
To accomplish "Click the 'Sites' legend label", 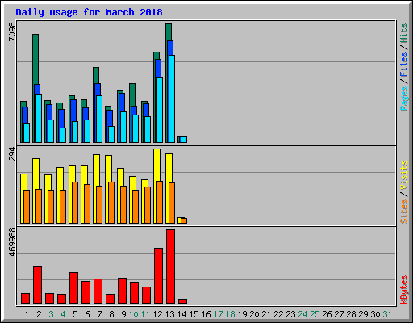I will (x=404, y=212).
